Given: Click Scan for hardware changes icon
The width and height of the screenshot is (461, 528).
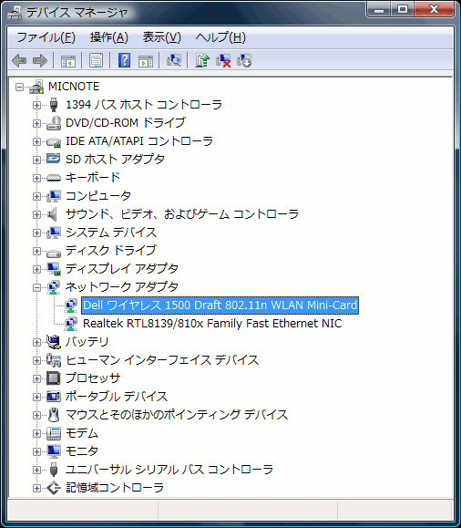Looking at the screenshot, I should 174,60.
